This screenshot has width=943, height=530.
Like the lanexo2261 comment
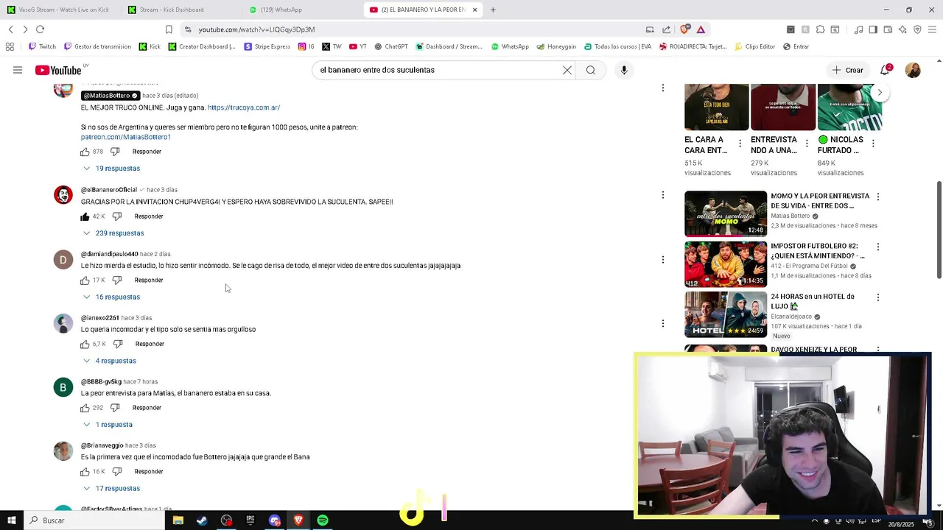pos(85,344)
